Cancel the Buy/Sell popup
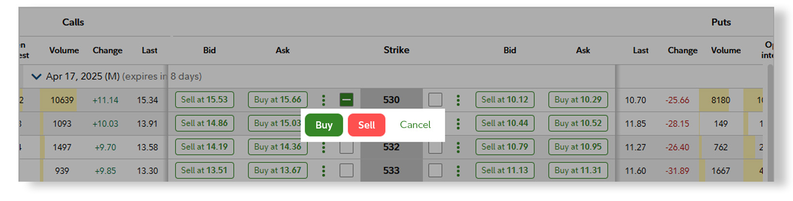This screenshot has width=793, height=201. [x=415, y=125]
